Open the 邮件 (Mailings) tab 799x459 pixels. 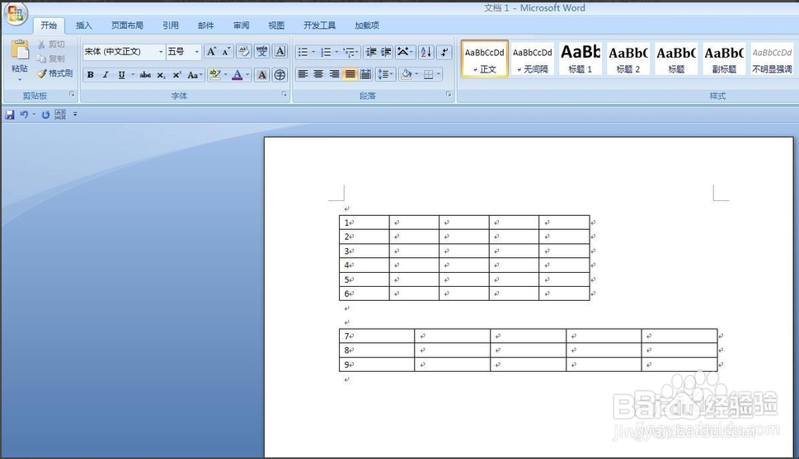[206, 26]
